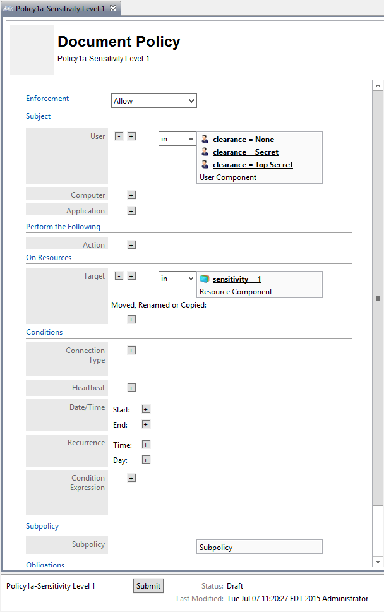The image size is (384, 612).
Task: Open the User 'in' operator dropdown
Action: [177, 139]
